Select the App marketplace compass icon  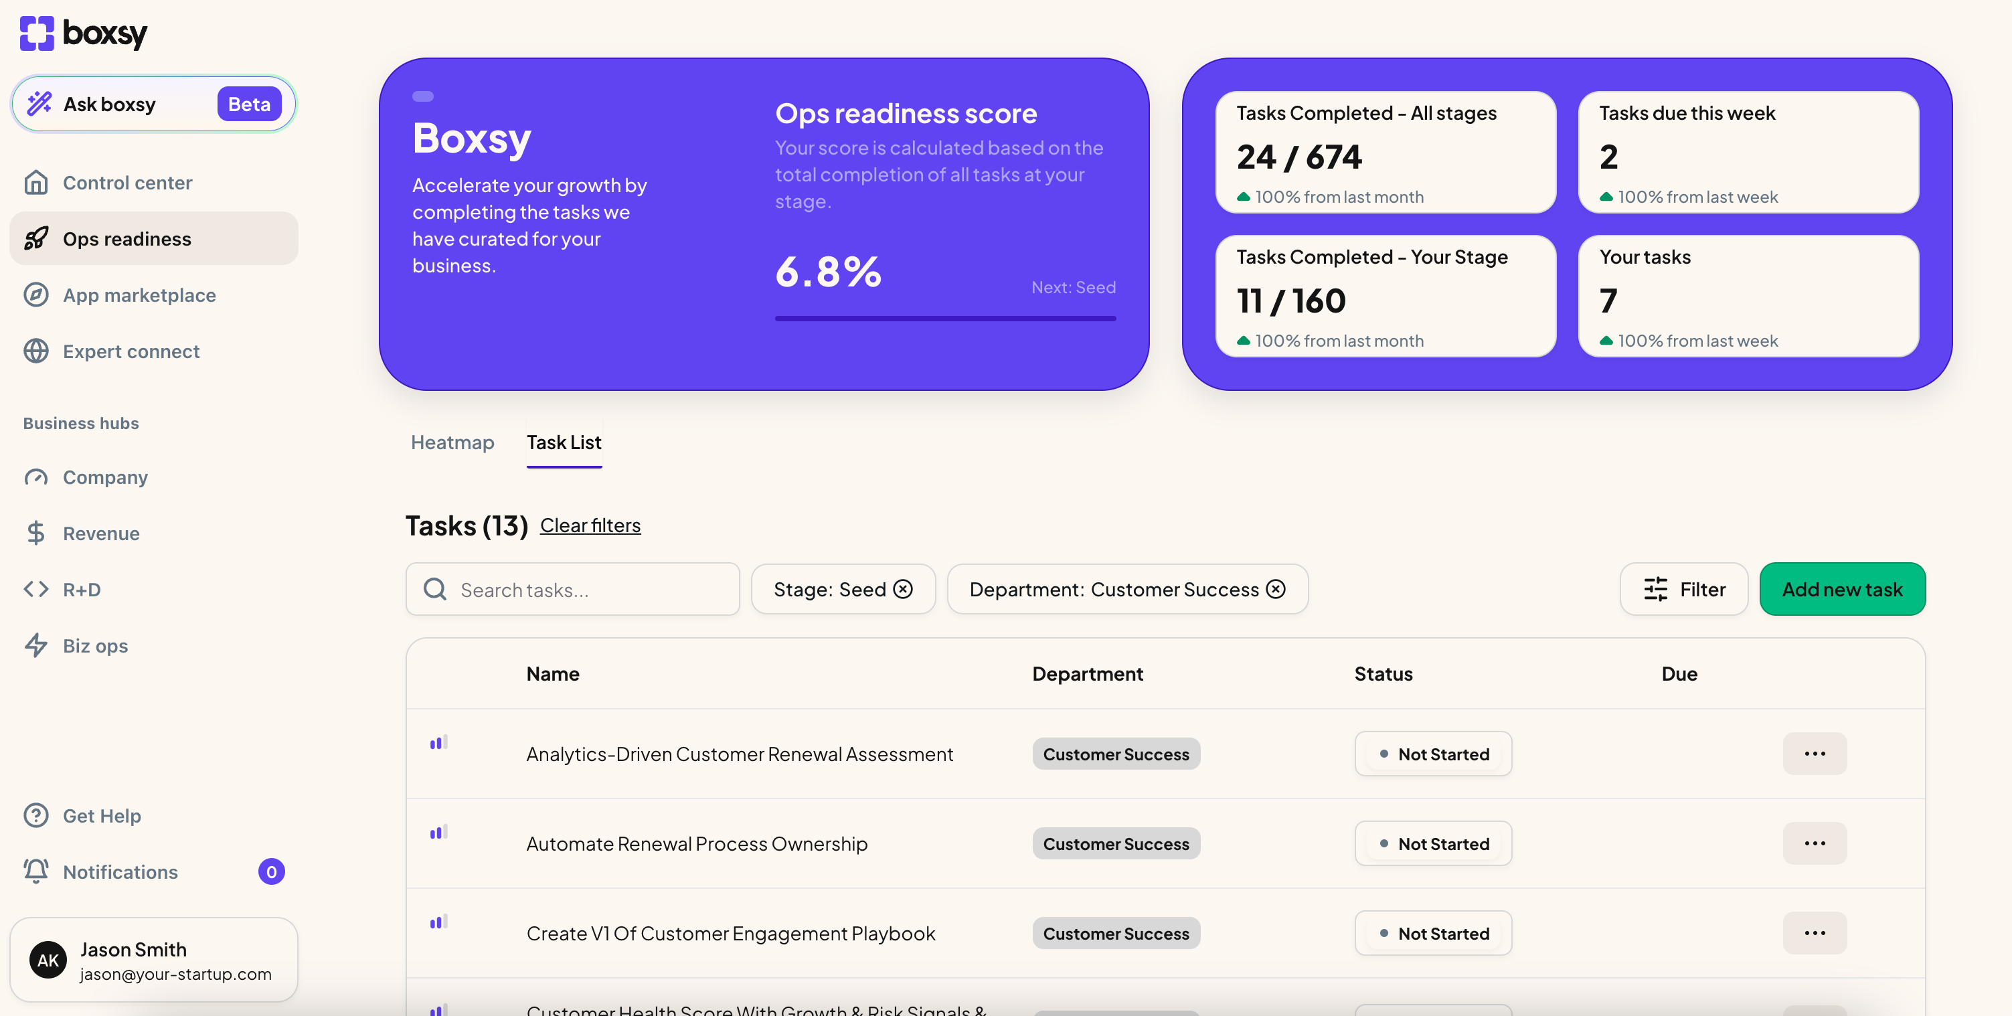click(36, 295)
